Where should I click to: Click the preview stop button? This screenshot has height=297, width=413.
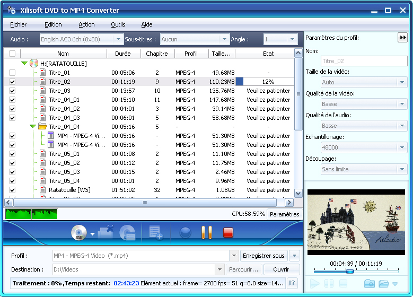point(343,284)
